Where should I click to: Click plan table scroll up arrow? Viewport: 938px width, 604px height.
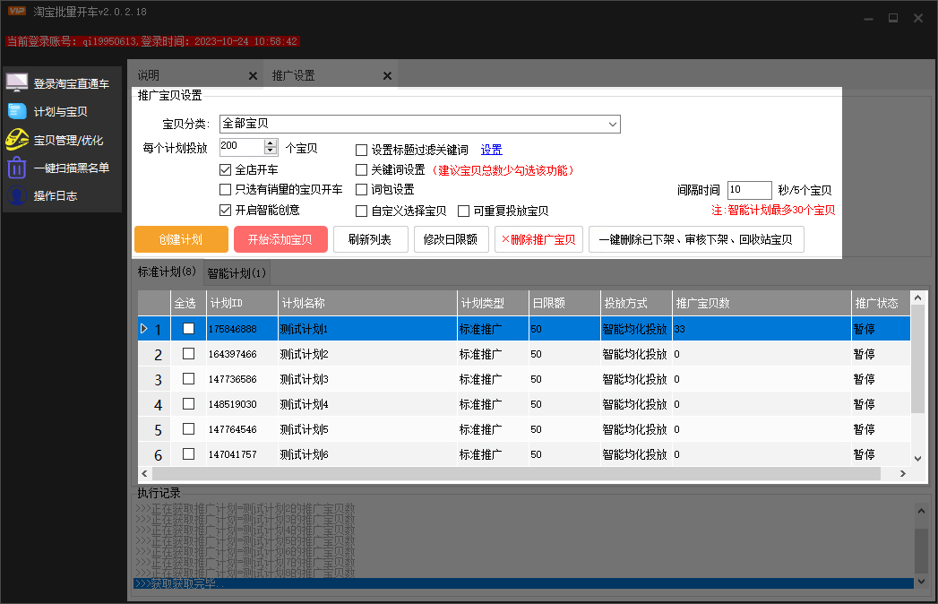click(917, 298)
